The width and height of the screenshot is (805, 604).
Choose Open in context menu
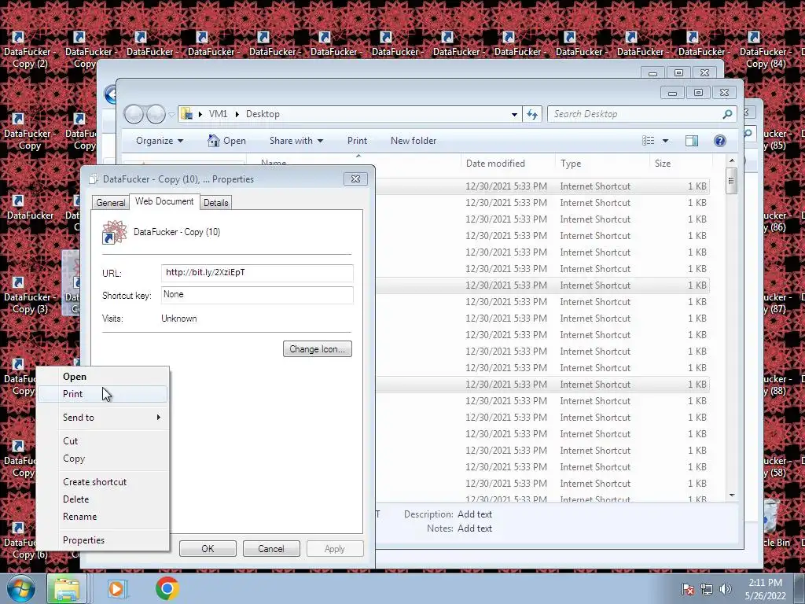[103, 377]
